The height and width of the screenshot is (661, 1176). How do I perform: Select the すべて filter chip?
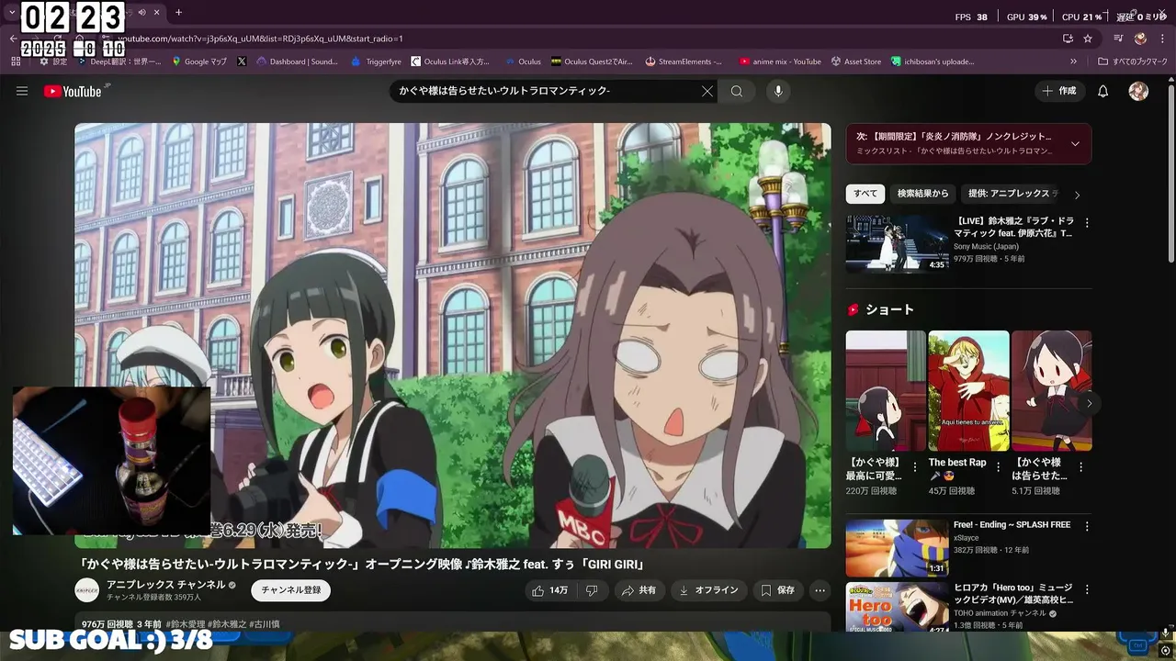865,194
